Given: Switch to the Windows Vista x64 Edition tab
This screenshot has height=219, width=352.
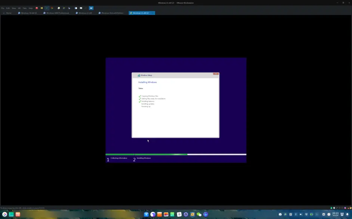Looking at the screenshot, I should point(111,13).
